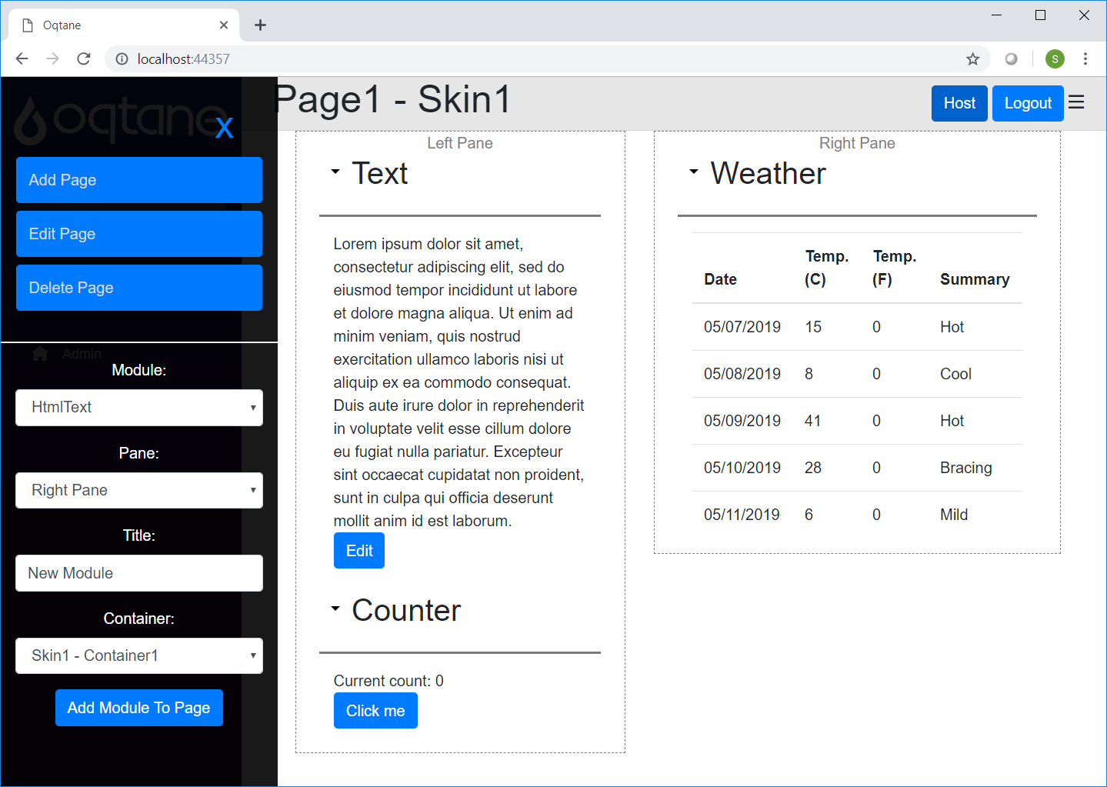This screenshot has width=1107, height=787.
Task: View site information icon in address bar
Action: click(122, 59)
